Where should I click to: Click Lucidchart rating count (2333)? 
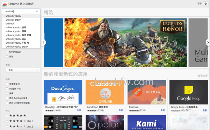coord(100,110)
